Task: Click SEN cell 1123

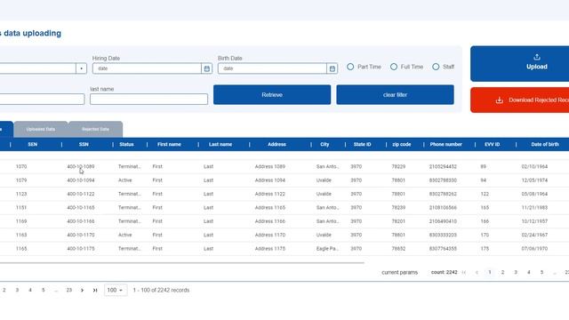Action: [21, 194]
